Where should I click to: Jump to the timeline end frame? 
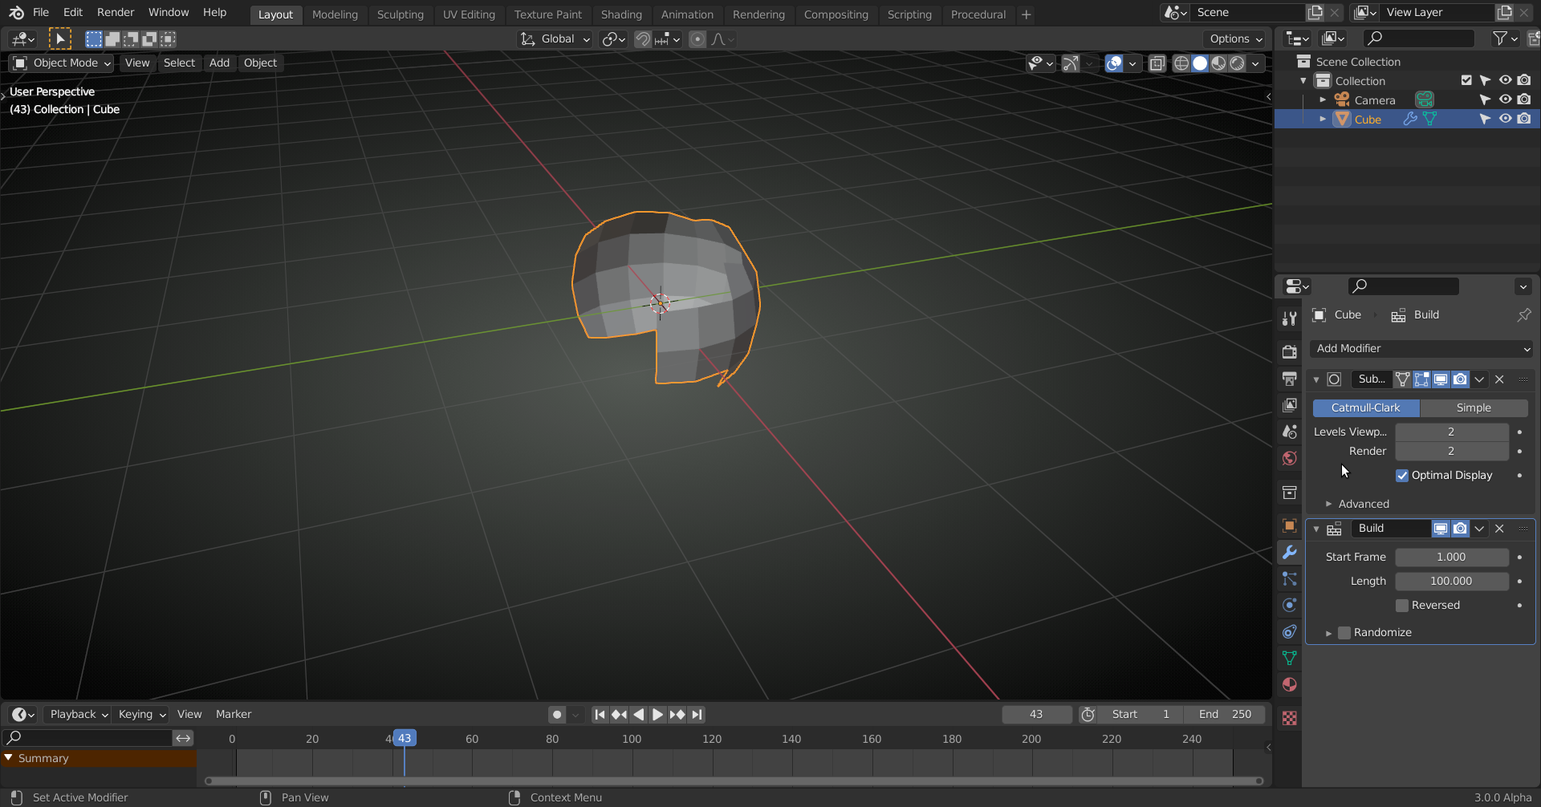[x=697, y=714]
